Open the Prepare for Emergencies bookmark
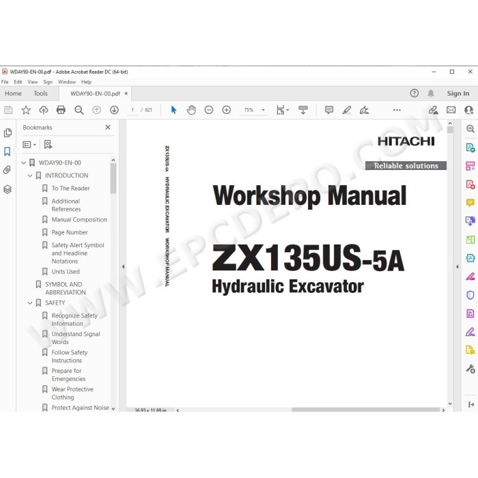 pyautogui.click(x=68, y=375)
